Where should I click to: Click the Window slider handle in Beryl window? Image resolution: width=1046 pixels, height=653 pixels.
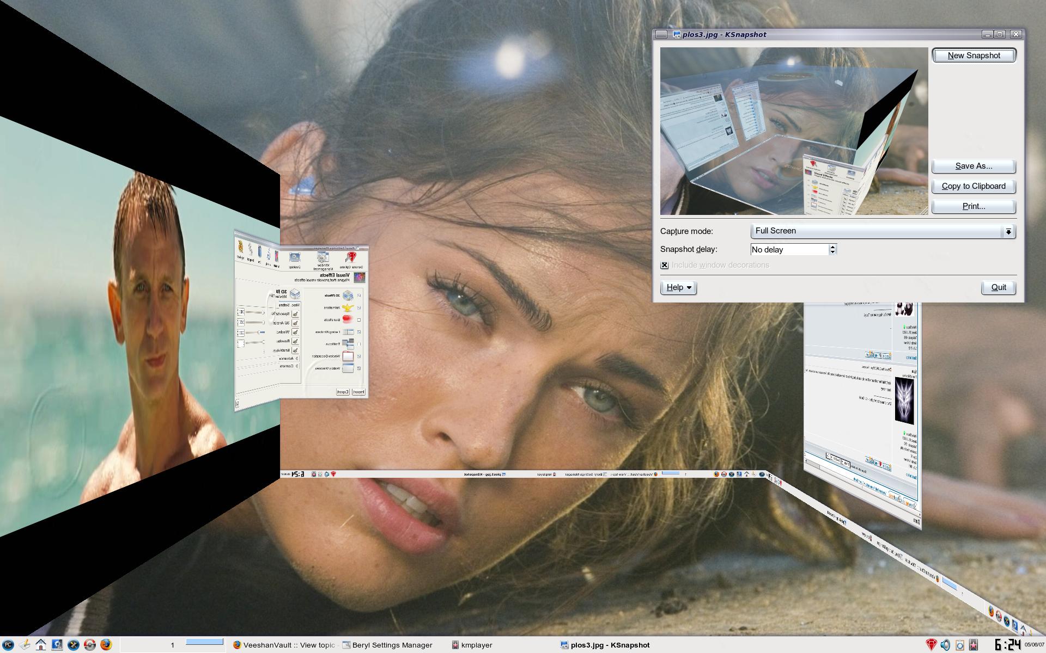click(x=259, y=332)
